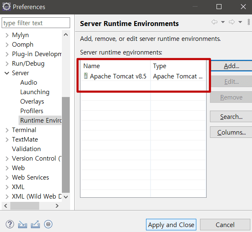Expand the XML tree node
The width and height of the screenshot is (252, 232).
(7, 187)
